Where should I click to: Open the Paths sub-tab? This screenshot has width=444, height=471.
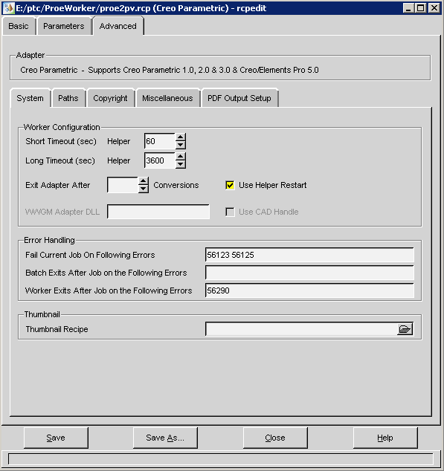(x=68, y=98)
